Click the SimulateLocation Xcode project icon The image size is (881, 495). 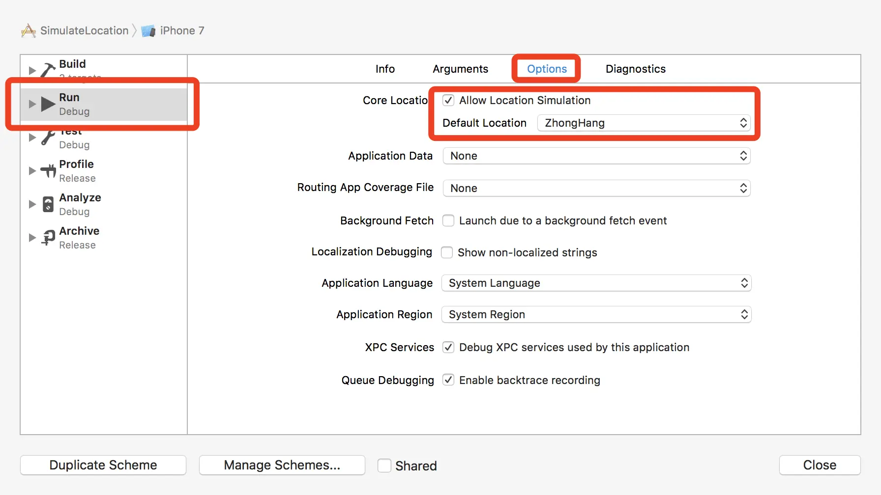coord(29,31)
